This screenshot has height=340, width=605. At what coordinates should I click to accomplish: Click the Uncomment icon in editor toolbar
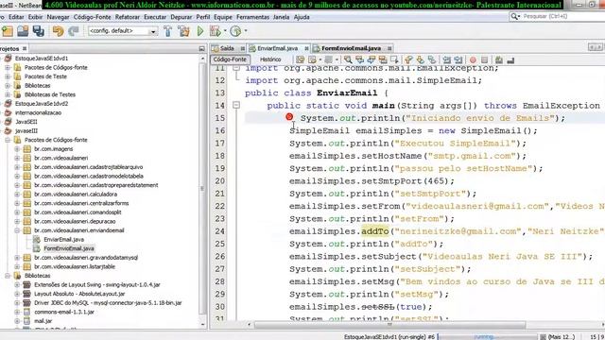pyautogui.click(x=510, y=60)
